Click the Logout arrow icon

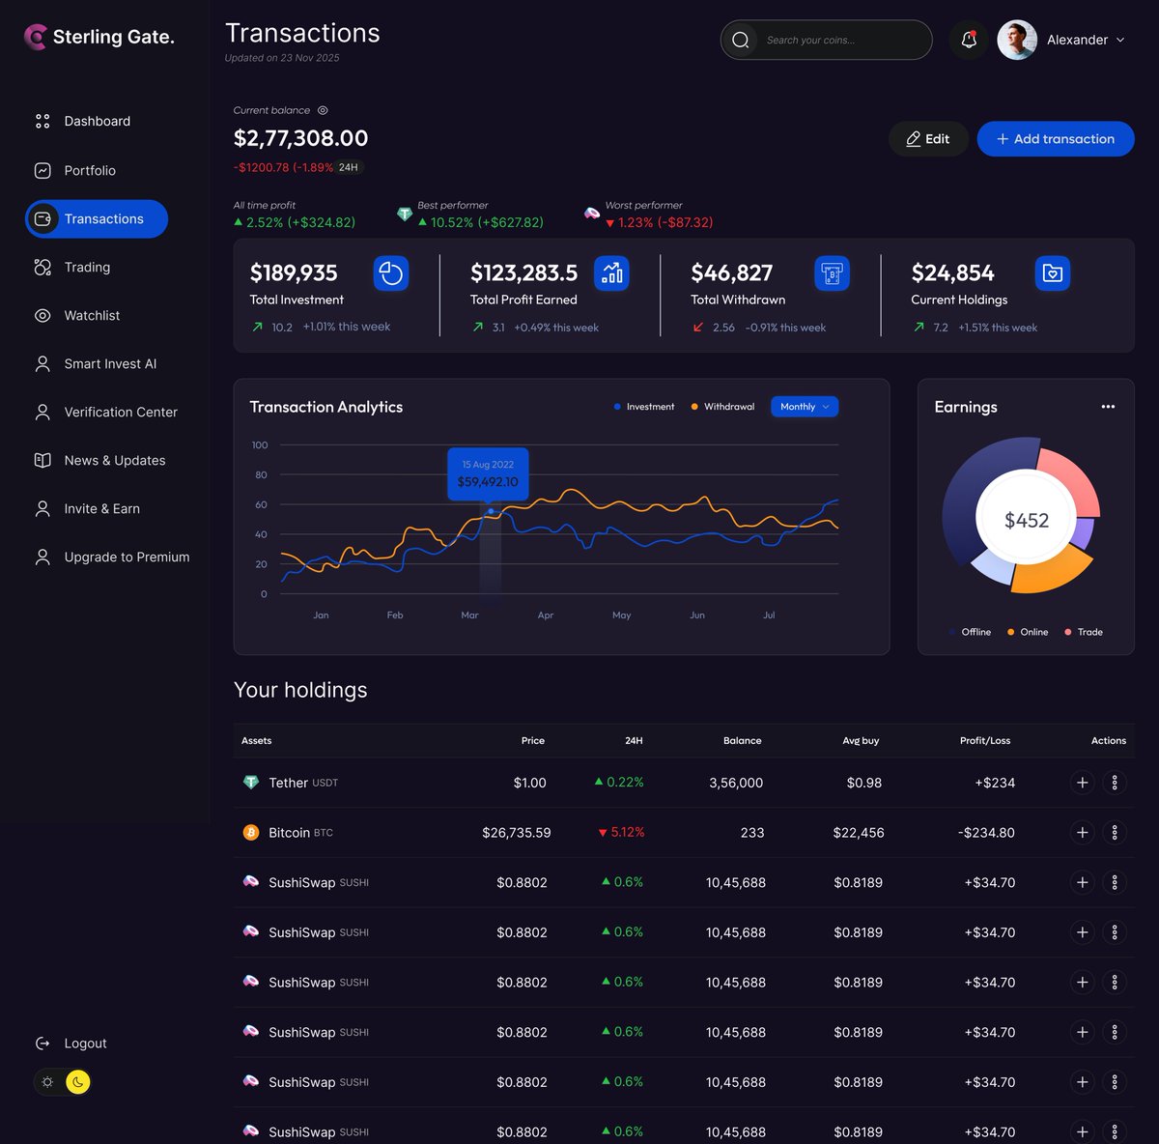point(42,1043)
